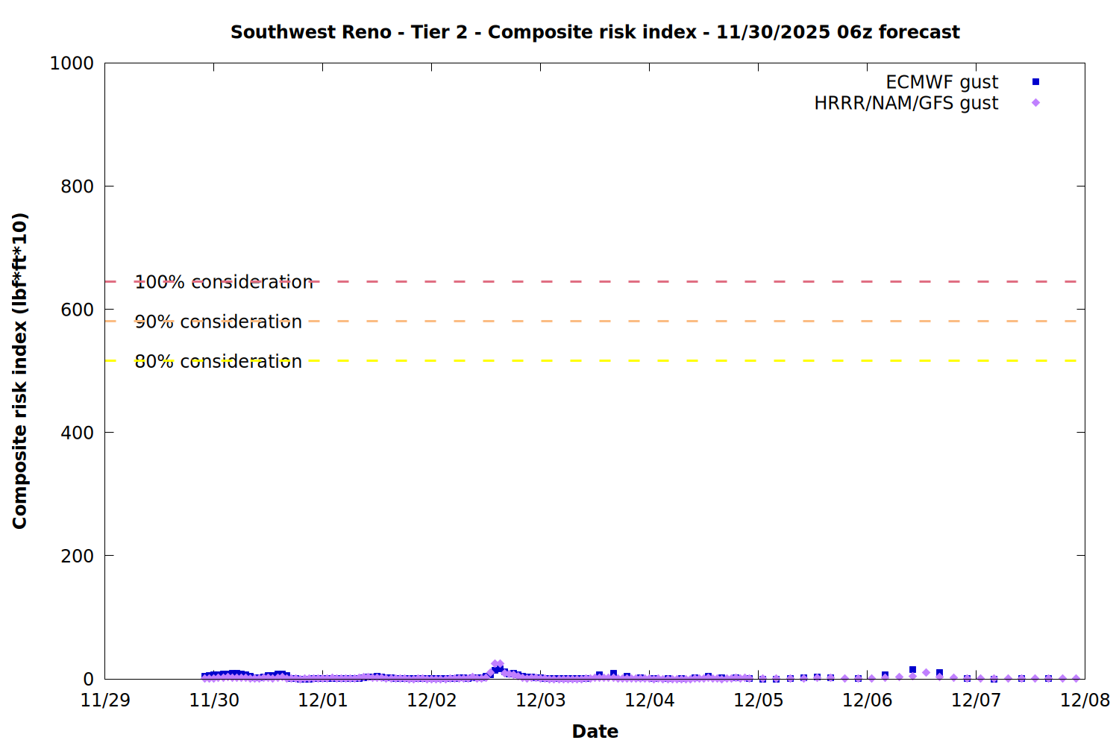Select the 12/03 date tick label
The width and height of the screenshot is (1119, 746).
(x=541, y=700)
